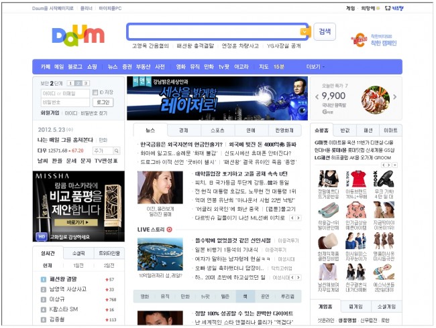Click the main search input field
Screen dimensions: 436x328
213,31
